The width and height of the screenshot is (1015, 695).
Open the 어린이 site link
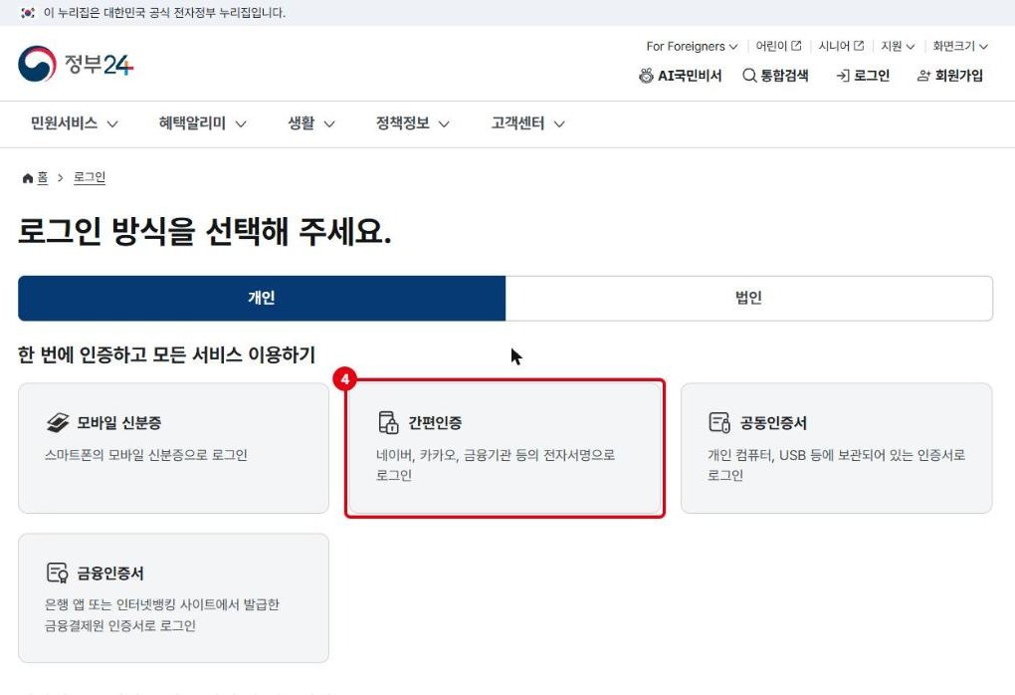pos(779,46)
